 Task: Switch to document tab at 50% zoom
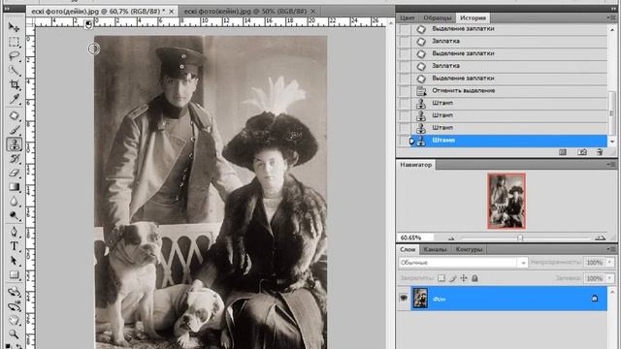point(245,12)
